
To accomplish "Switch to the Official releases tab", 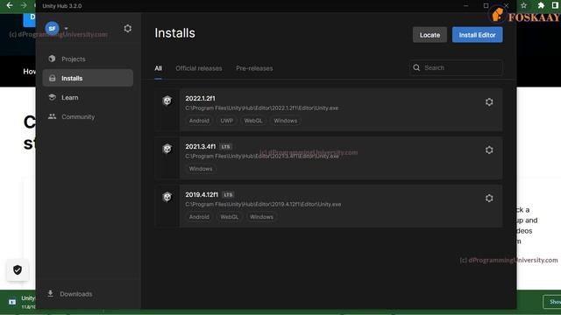I will coord(199,68).
